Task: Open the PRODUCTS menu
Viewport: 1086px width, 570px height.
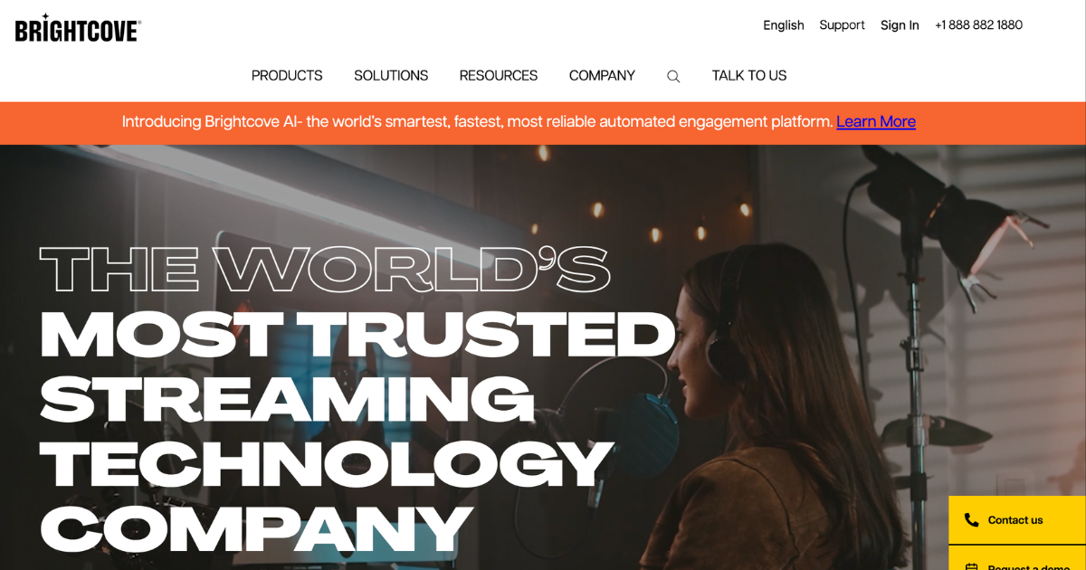Action: point(287,76)
